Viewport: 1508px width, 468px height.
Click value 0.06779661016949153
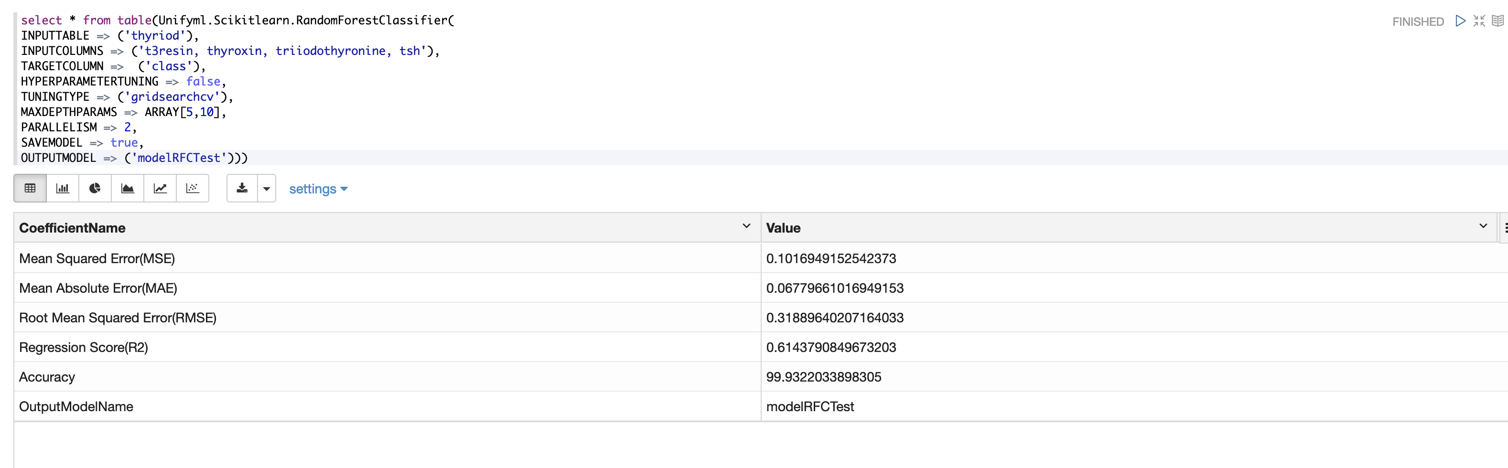pyautogui.click(x=835, y=288)
